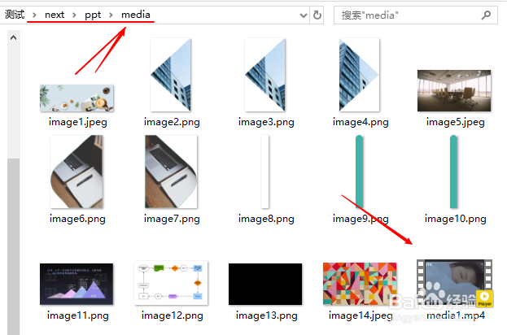This screenshot has height=335, width=507.
Task: Go to the 测试 breadcrumb folder
Action: point(15,15)
